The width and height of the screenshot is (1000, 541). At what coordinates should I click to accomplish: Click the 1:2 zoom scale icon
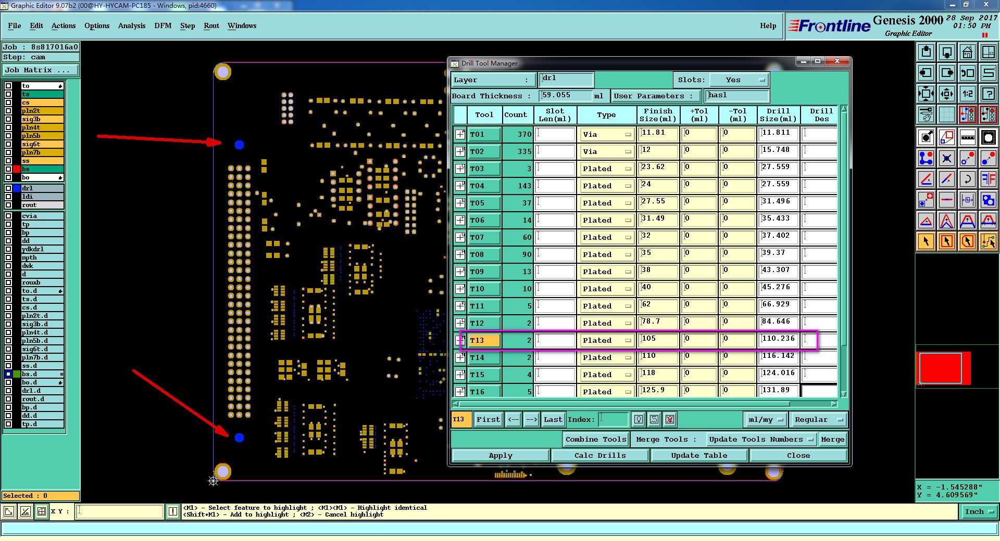click(968, 94)
